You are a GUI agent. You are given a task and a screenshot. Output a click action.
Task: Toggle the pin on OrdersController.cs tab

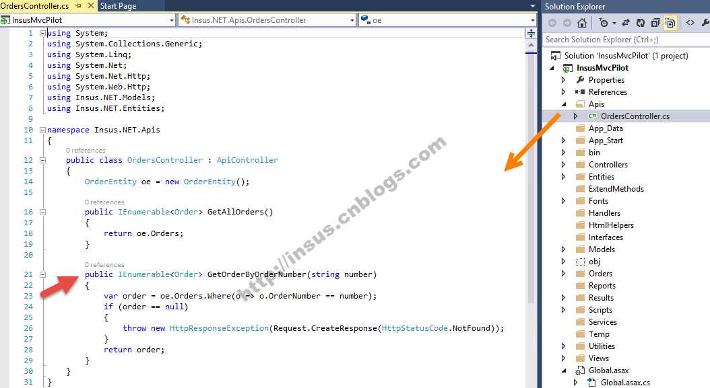point(78,6)
